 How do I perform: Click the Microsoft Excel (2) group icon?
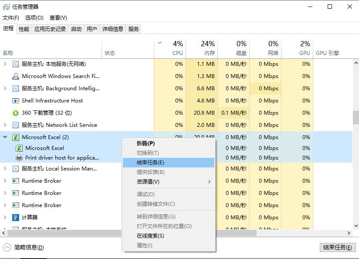click(15, 137)
